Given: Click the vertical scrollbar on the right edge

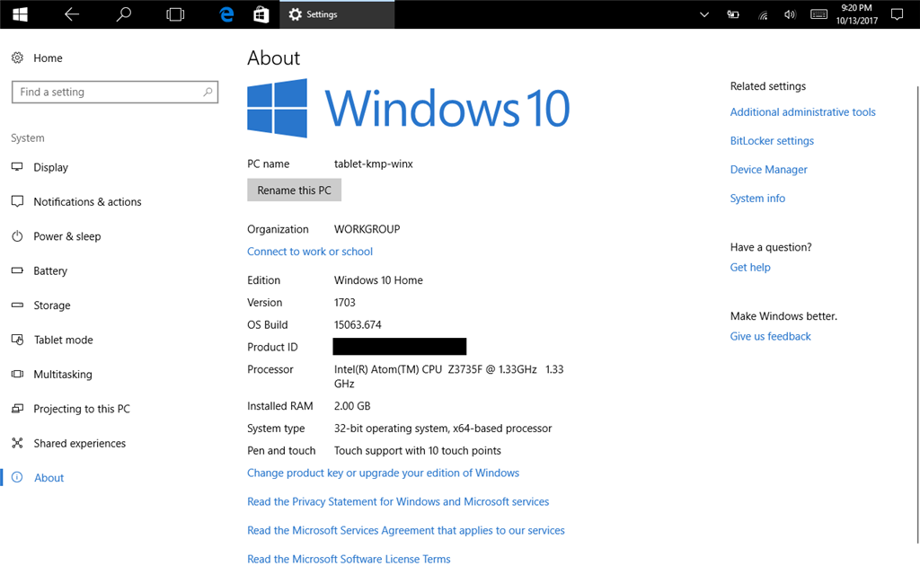Looking at the screenshot, I should tap(916, 314).
